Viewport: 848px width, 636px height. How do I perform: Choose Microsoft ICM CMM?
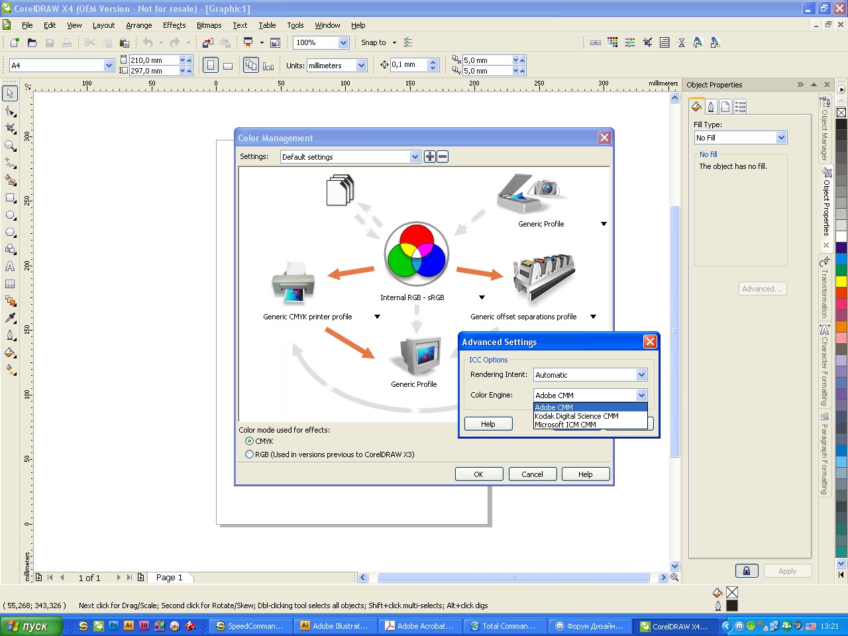tap(590, 425)
